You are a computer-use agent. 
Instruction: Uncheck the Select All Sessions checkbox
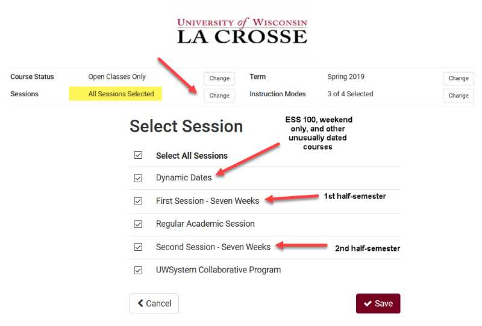tap(138, 155)
